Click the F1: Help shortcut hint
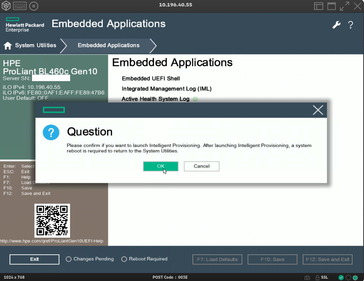Screen dimensions: 364x281 (x=17, y=177)
